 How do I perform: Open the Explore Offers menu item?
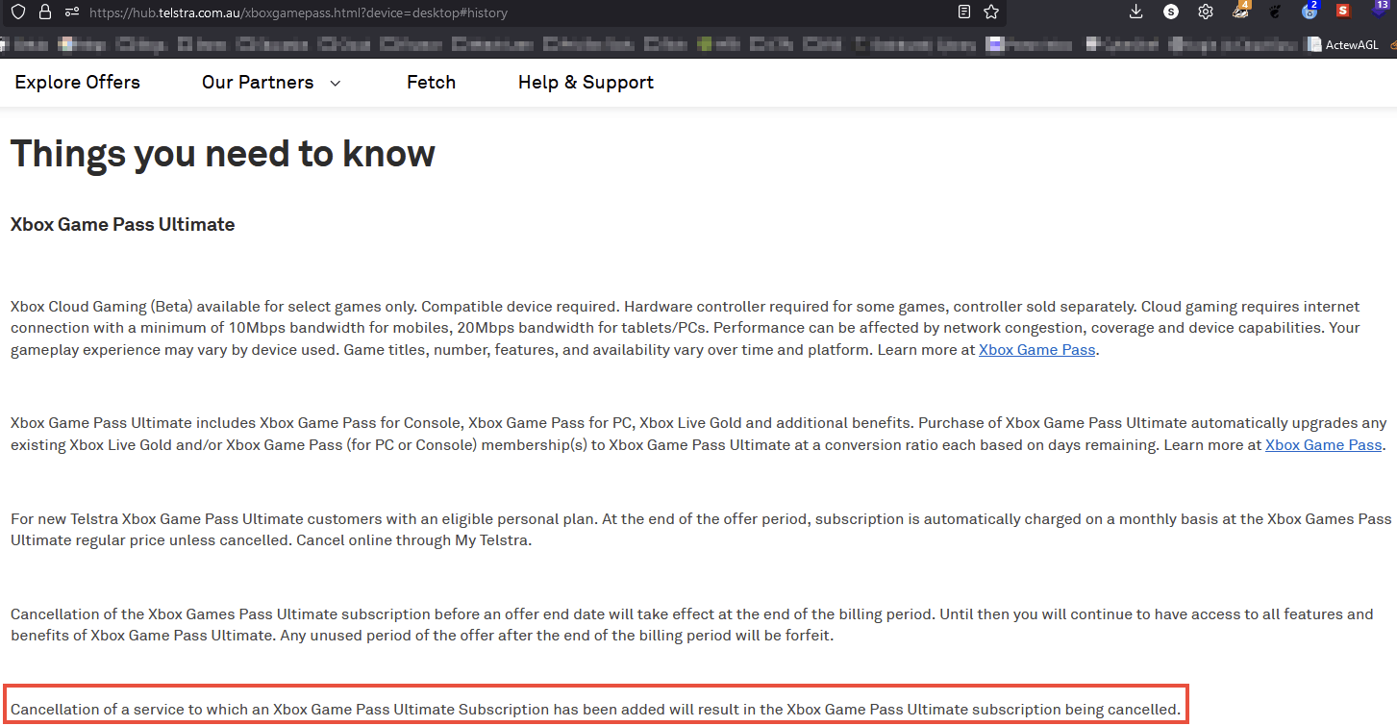point(78,83)
